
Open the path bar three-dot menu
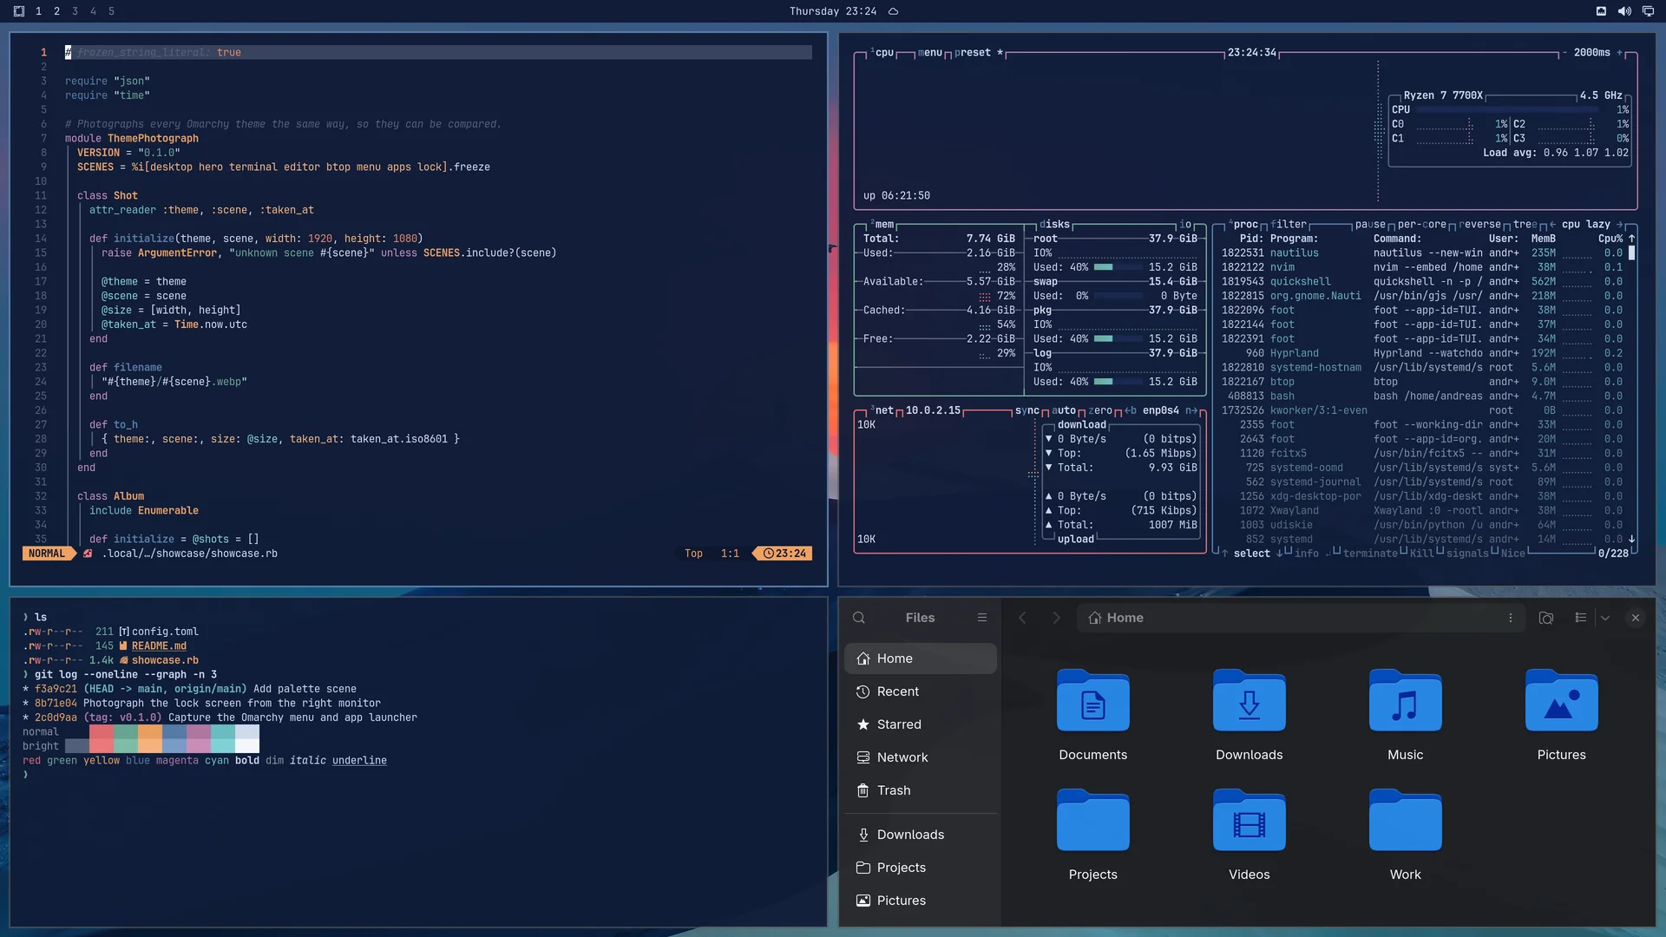tap(1511, 618)
